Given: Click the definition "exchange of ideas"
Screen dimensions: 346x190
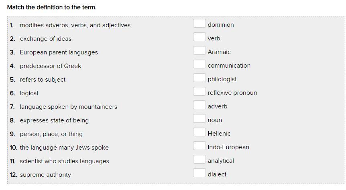Looking at the screenshot, I should pos(45,39).
